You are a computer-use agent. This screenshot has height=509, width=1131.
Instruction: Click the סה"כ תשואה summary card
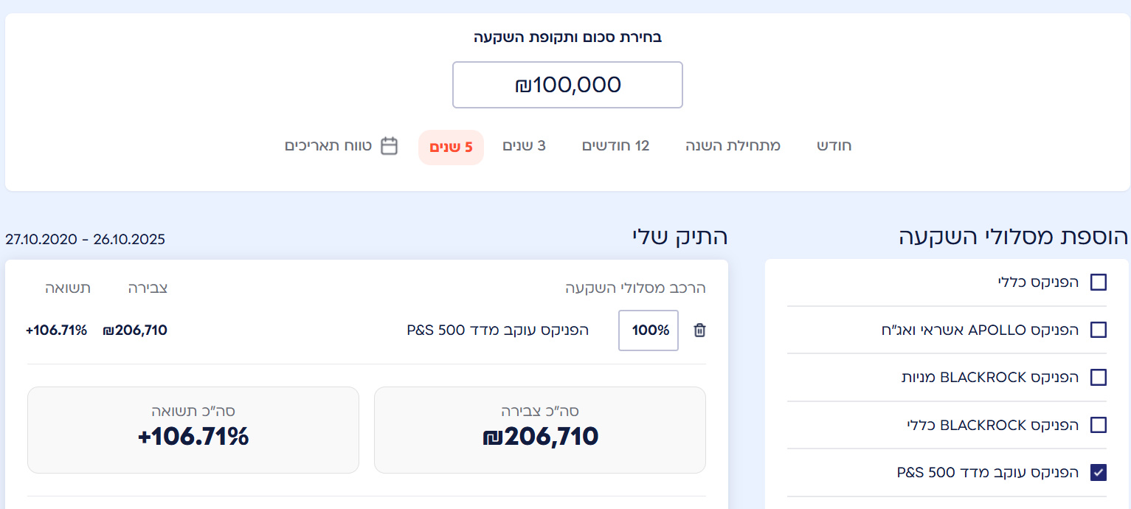pos(193,429)
